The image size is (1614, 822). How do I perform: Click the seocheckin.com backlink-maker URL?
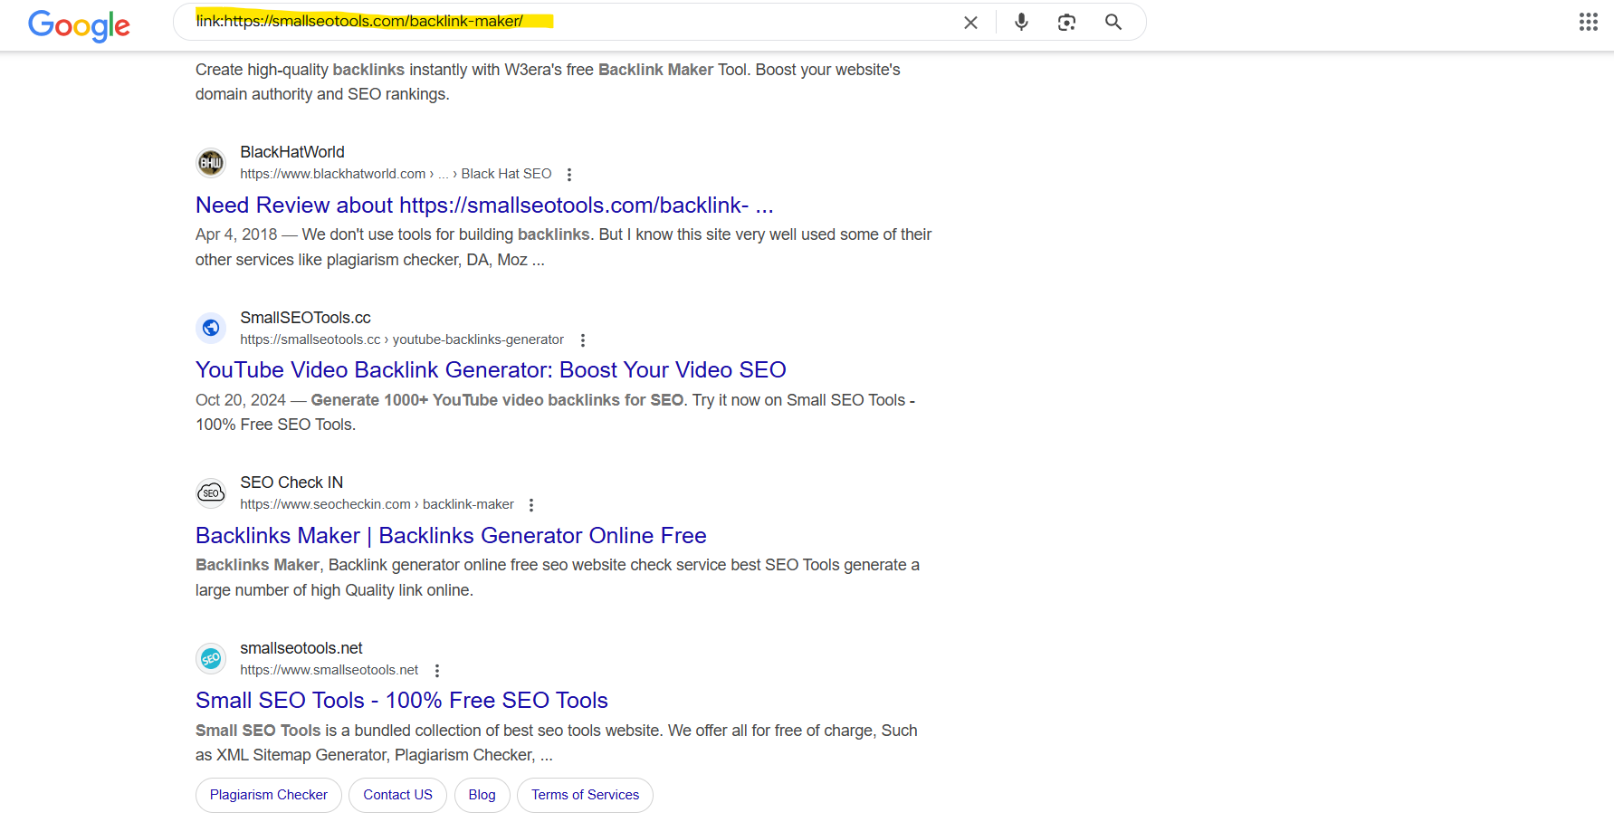tap(377, 504)
